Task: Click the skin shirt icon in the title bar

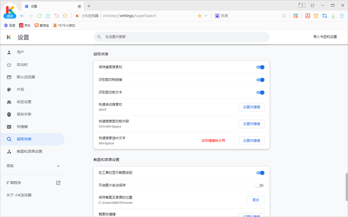Action: pos(312,5)
